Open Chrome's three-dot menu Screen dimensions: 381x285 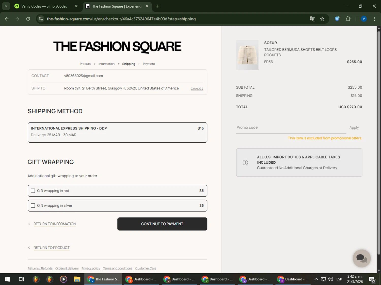click(374, 19)
